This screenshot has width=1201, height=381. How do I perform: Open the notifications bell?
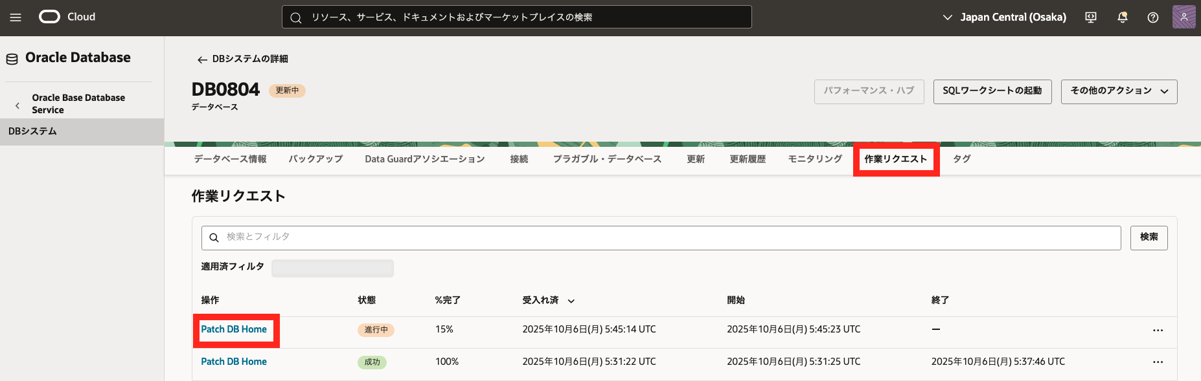pyautogui.click(x=1123, y=17)
